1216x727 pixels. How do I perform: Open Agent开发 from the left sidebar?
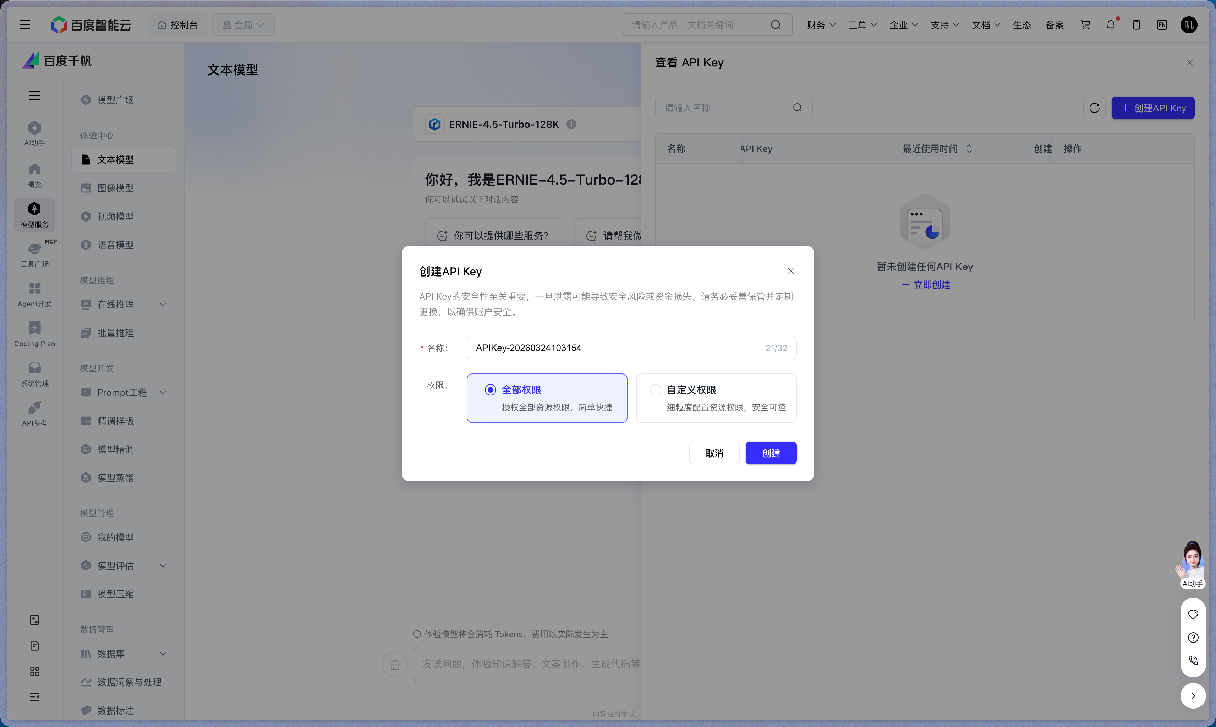34,294
